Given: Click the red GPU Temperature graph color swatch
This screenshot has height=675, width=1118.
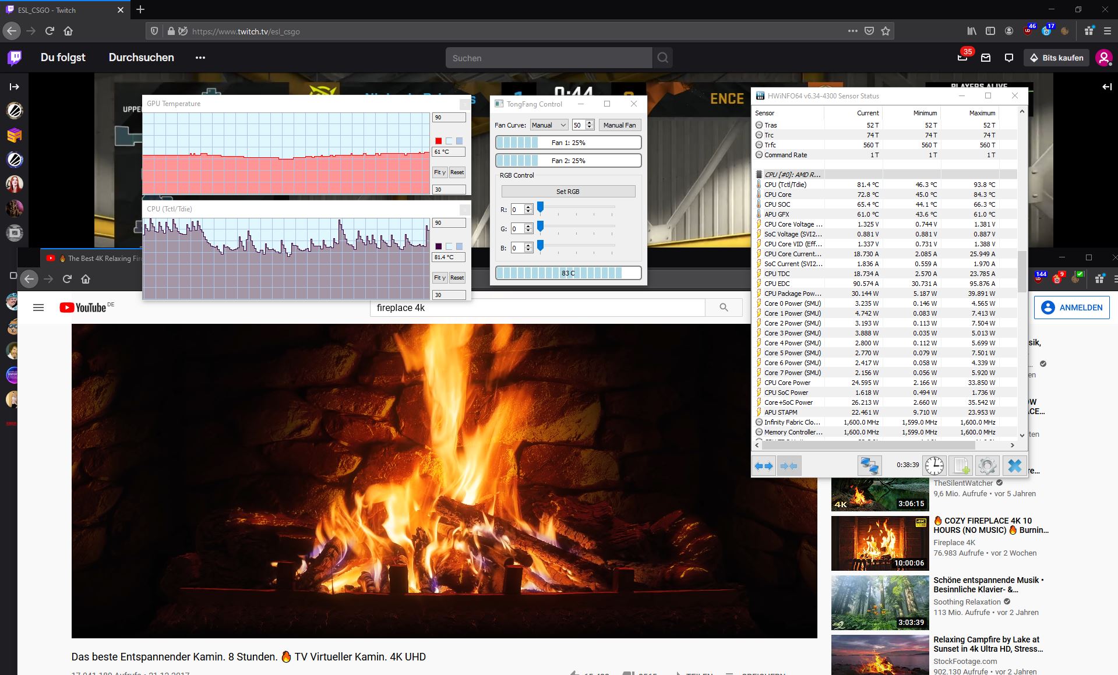Looking at the screenshot, I should point(439,141).
